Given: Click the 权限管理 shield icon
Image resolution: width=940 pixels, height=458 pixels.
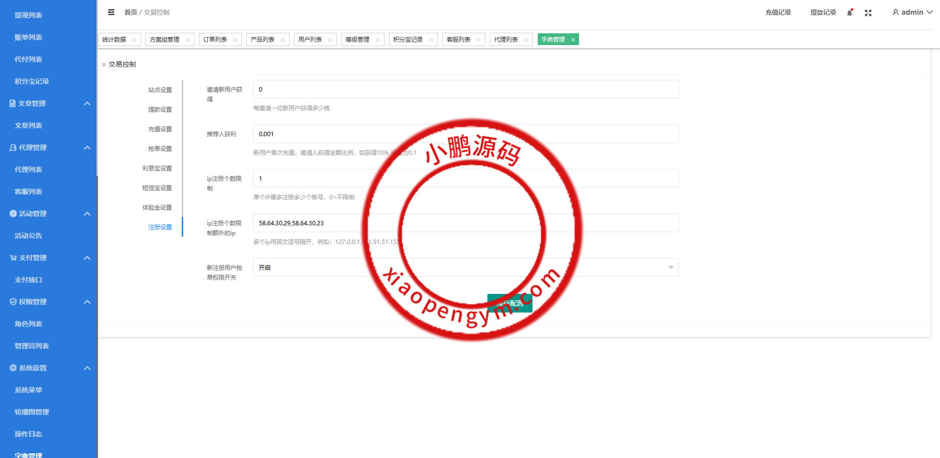Looking at the screenshot, I should click(x=12, y=302).
